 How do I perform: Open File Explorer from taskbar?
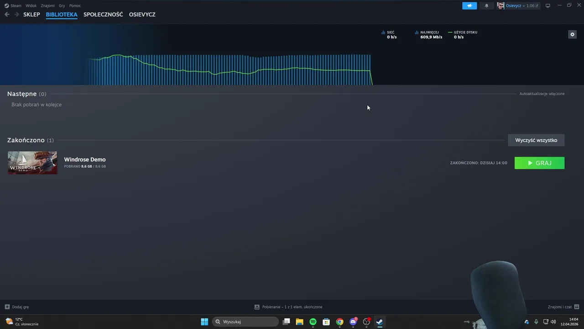pos(300,322)
